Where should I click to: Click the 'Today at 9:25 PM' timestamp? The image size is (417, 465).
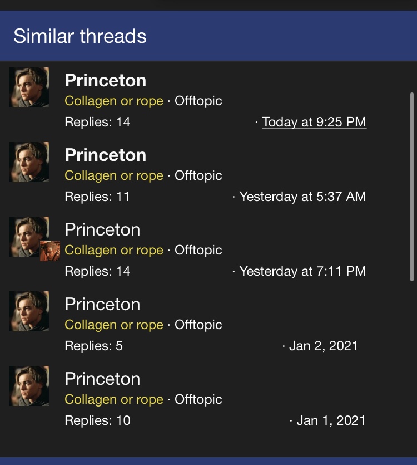[314, 122]
